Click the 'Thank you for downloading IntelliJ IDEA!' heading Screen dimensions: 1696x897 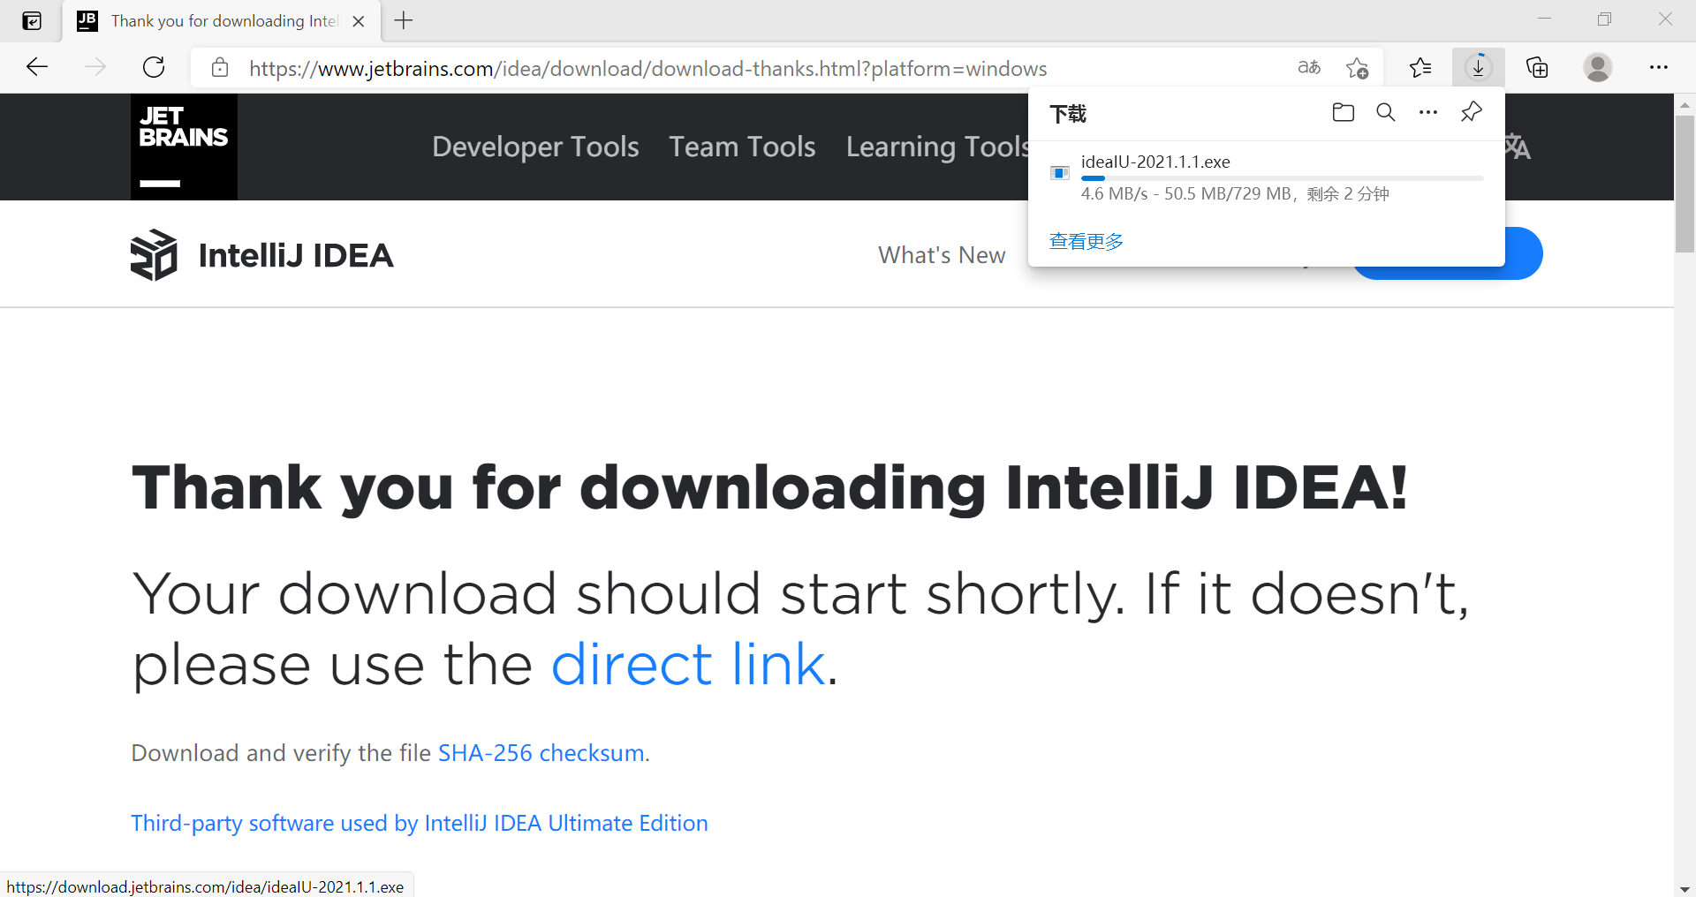[x=769, y=487]
